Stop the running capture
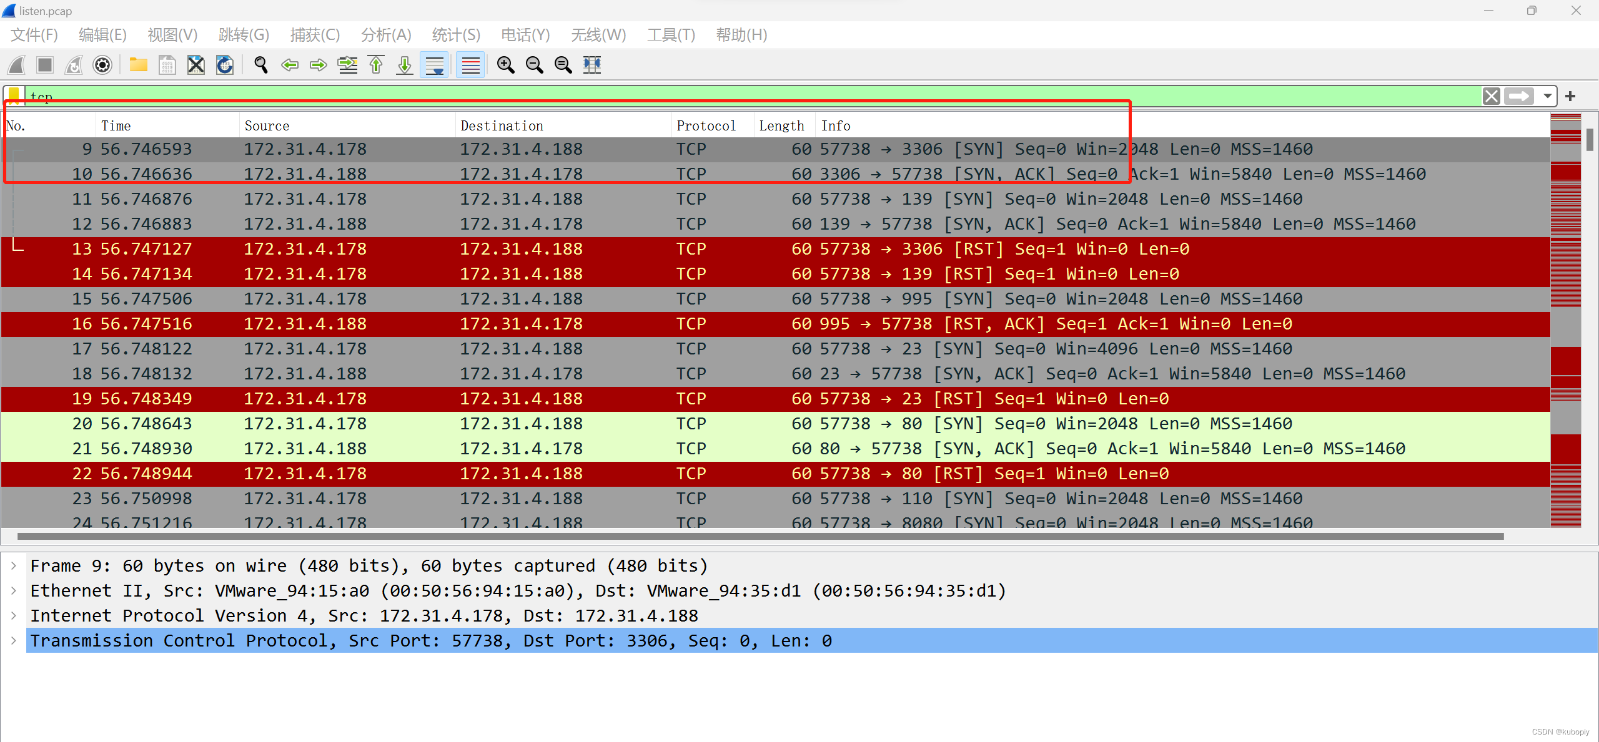1599x742 pixels. (x=45, y=65)
